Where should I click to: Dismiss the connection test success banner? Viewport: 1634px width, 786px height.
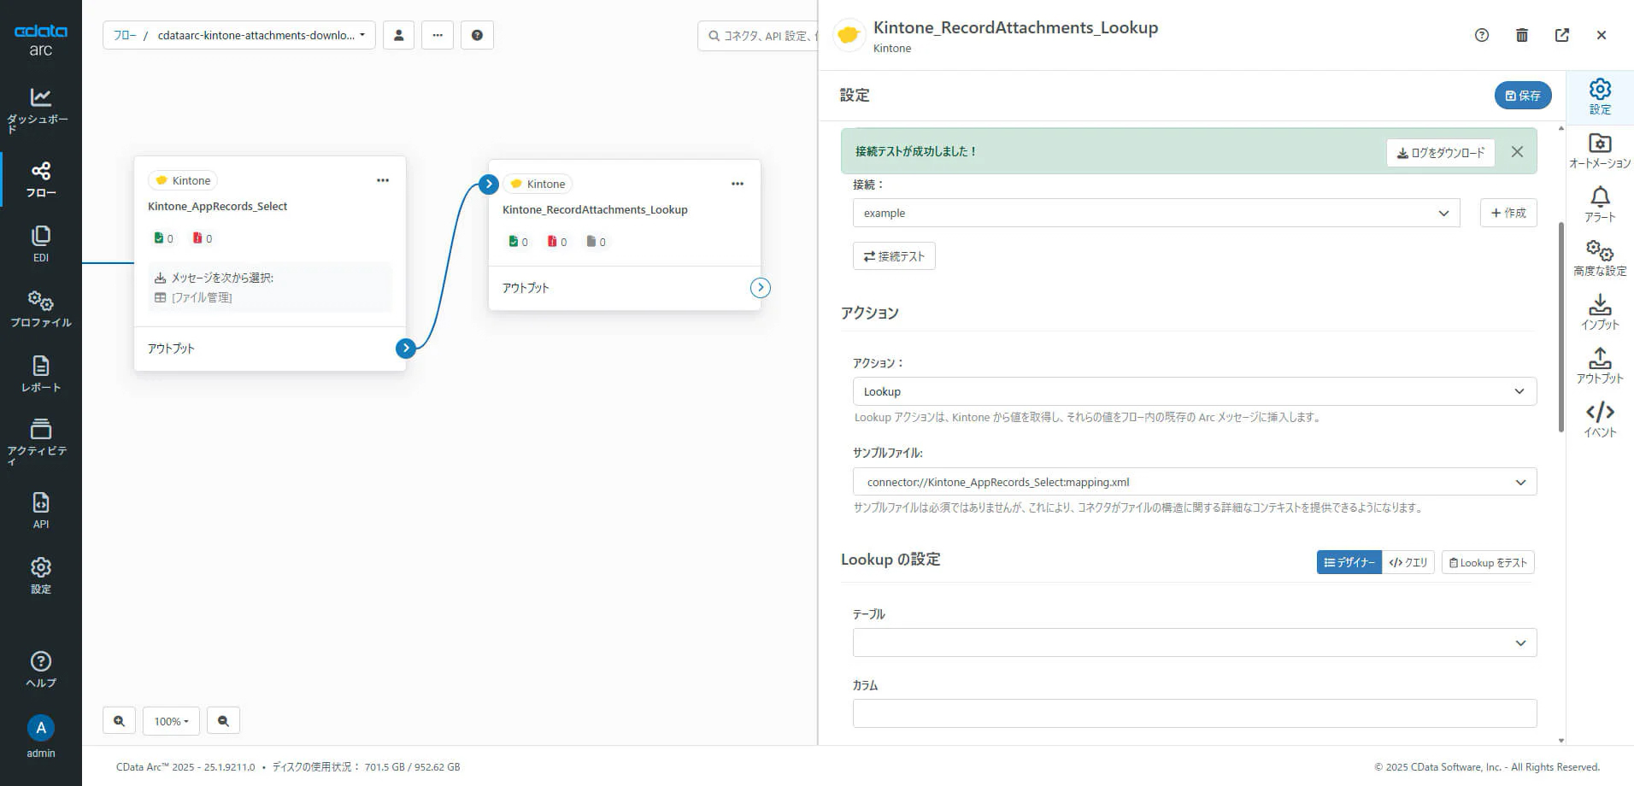(x=1517, y=151)
